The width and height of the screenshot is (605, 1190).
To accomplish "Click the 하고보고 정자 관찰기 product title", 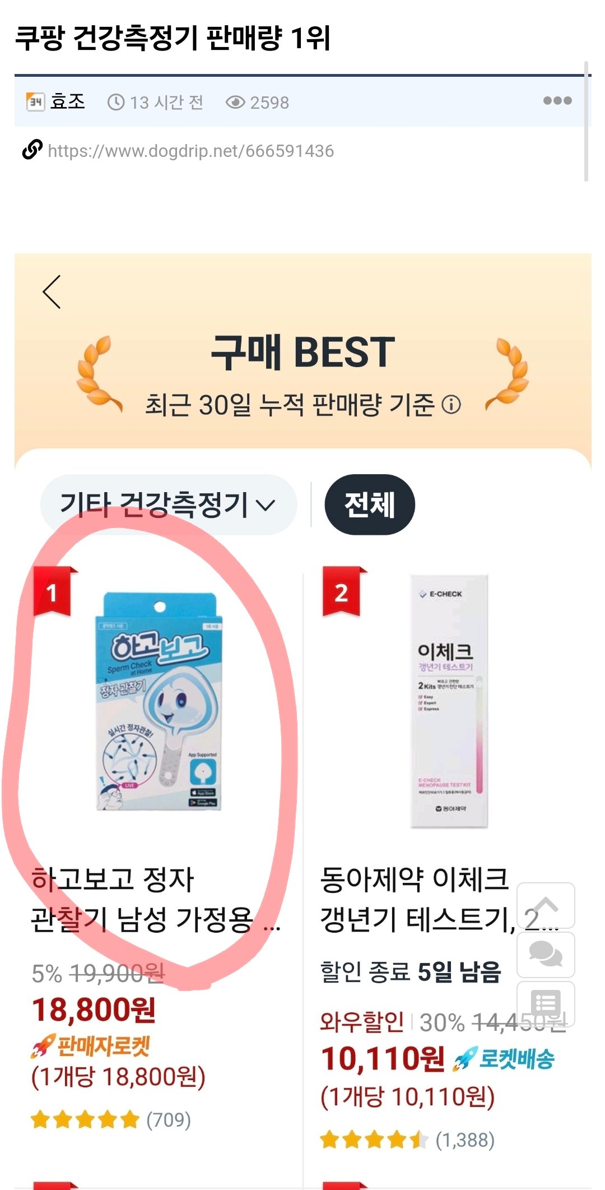I will pyautogui.click(x=156, y=899).
